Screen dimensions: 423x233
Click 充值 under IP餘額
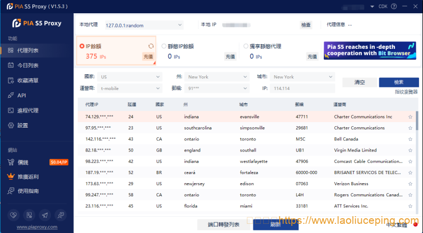[148, 56]
